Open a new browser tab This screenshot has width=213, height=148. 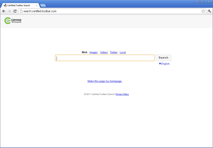[x=43, y=5]
